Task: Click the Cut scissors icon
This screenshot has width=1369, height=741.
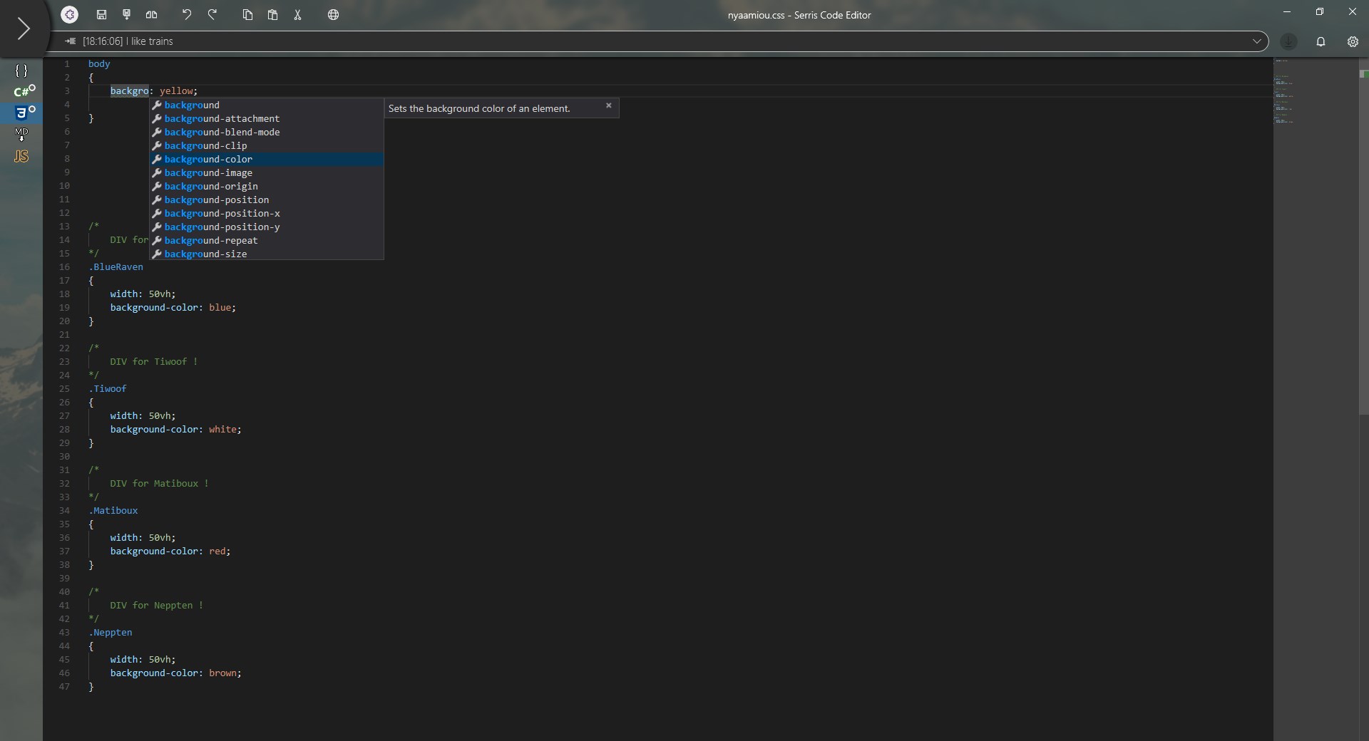Action: click(298, 14)
